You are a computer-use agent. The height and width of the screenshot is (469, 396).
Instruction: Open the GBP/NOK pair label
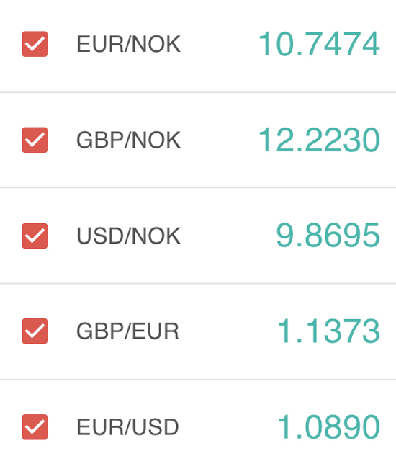pyautogui.click(x=128, y=140)
